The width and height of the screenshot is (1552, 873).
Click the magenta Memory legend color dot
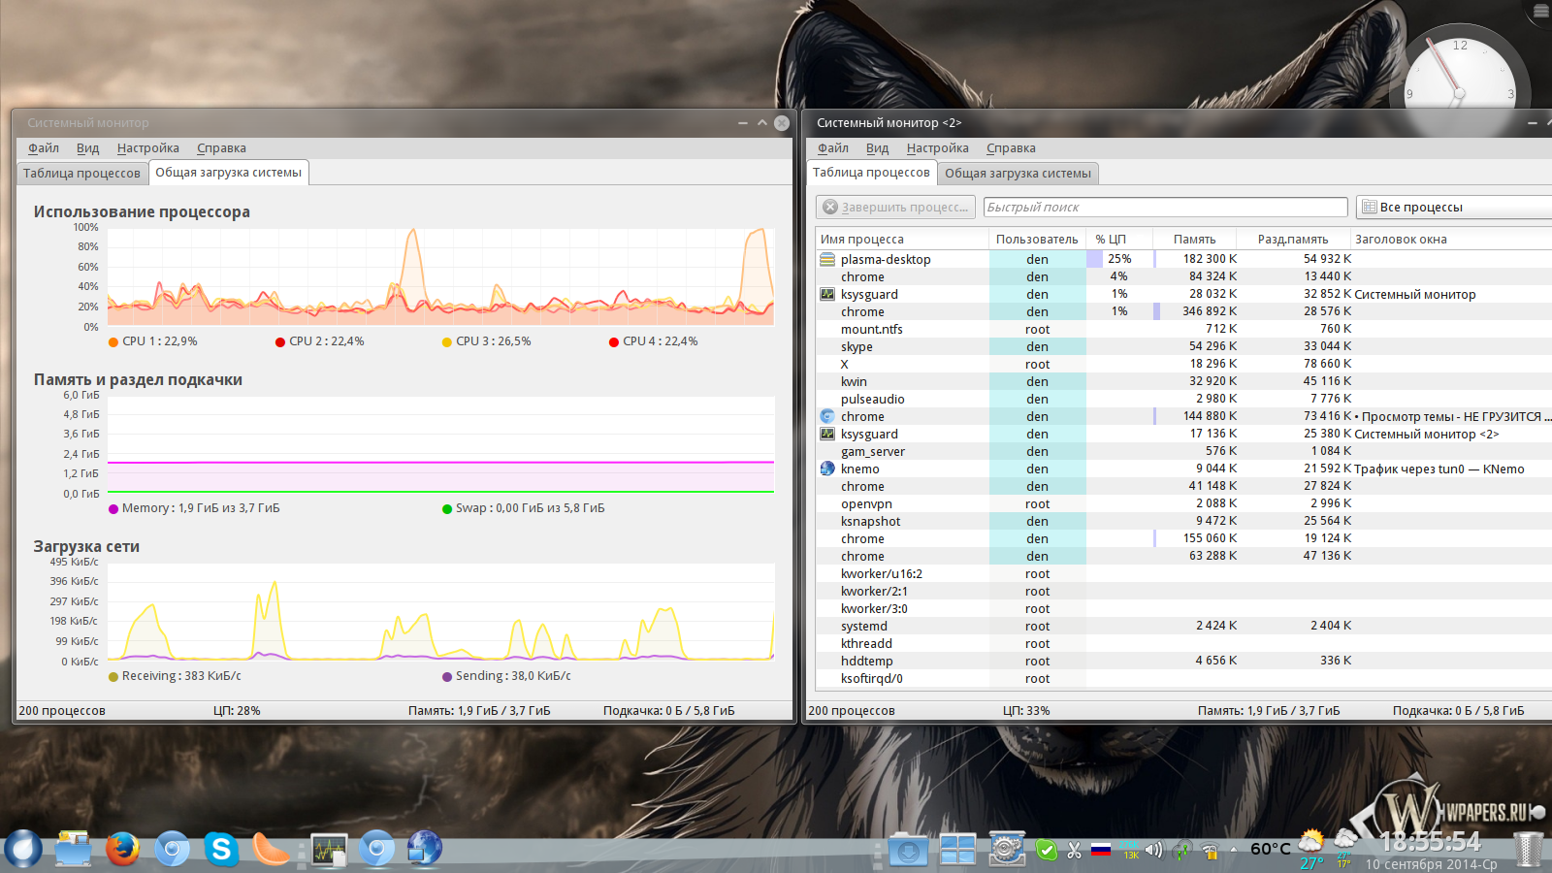[113, 508]
